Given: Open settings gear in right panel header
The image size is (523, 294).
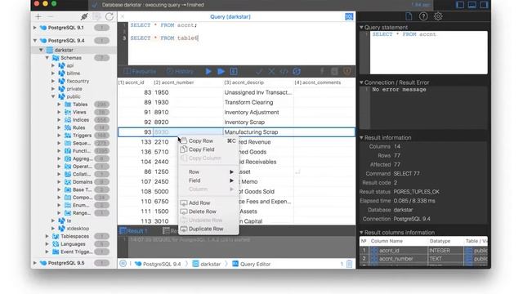Looking at the screenshot, I should [x=438, y=16].
